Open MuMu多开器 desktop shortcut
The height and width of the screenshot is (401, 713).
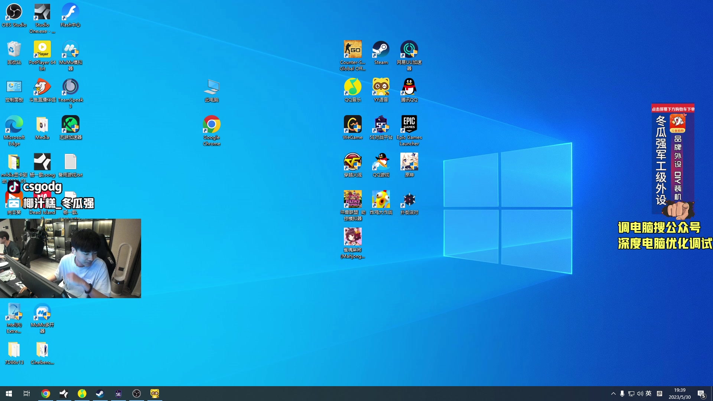pos(42,318)
